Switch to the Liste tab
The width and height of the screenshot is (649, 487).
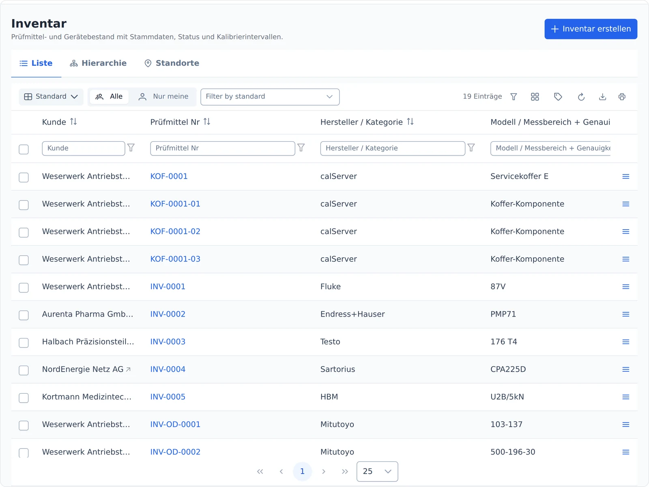pyautogui.click(x=36, y=63)
